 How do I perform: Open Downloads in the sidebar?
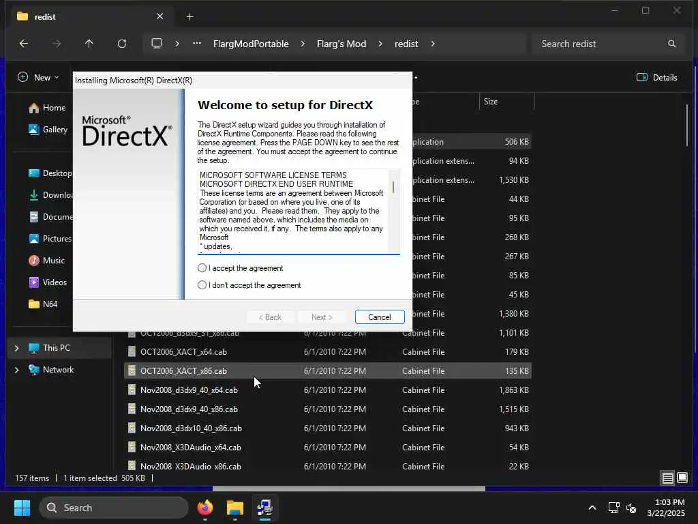(49, 194)
